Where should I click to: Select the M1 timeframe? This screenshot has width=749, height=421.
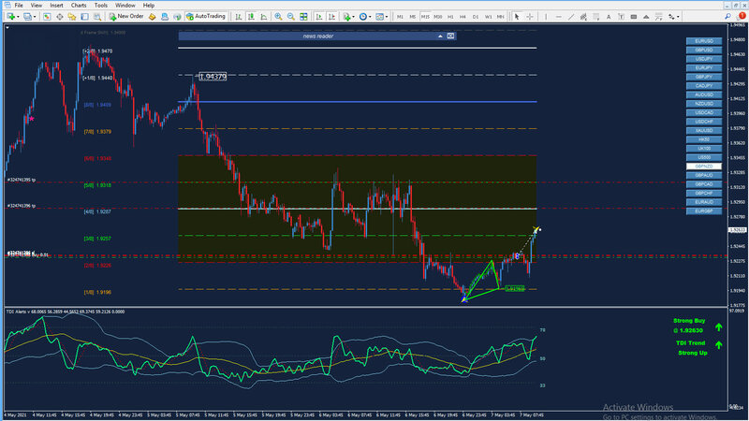[x=400, y=17]
